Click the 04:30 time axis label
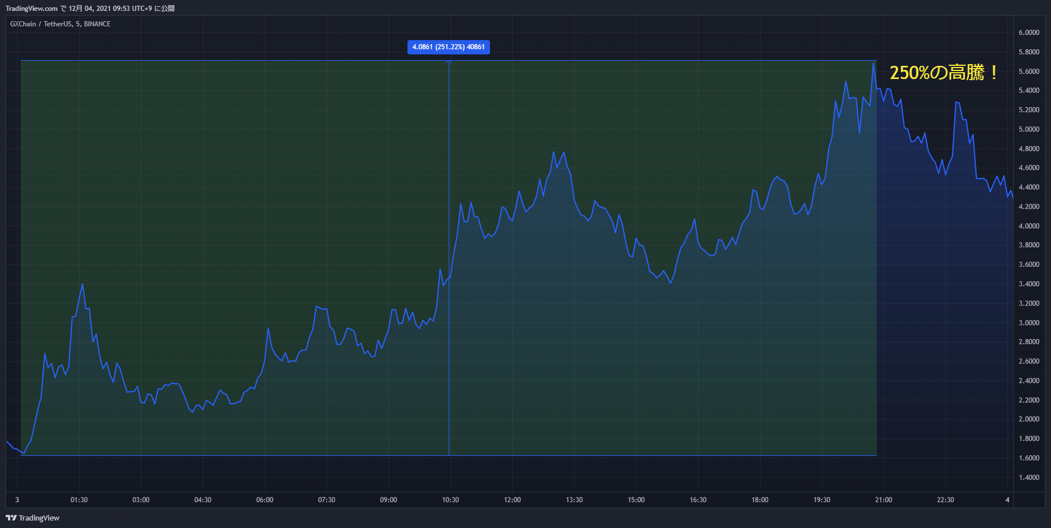Viewport: 1051px width, 528px height. click(203, 500)
